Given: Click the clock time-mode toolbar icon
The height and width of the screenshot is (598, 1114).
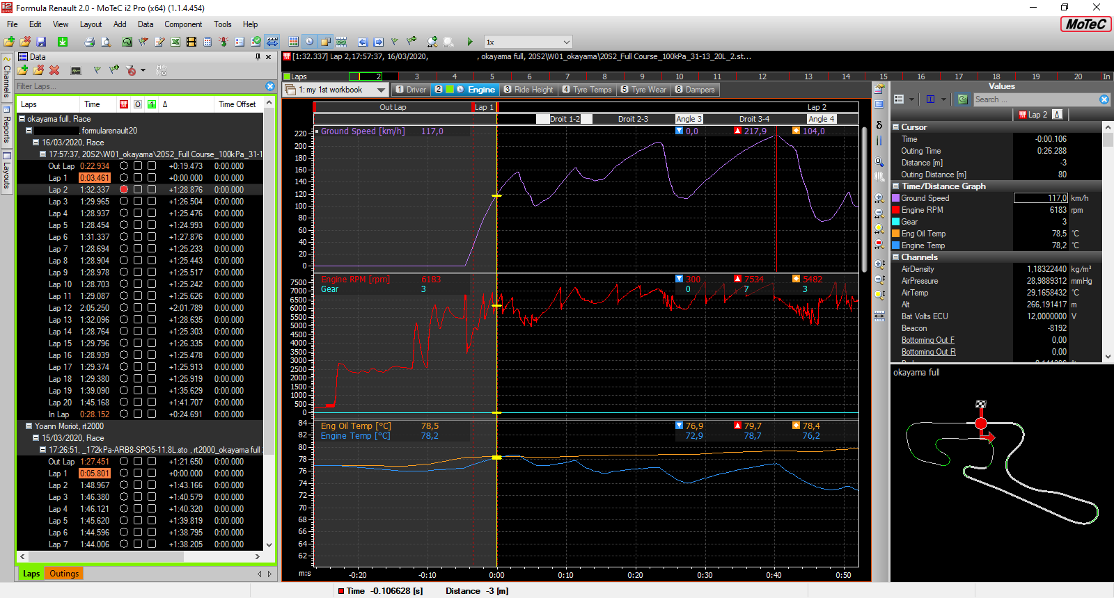Looking at the screenshot, I should [x=309, y=42].
